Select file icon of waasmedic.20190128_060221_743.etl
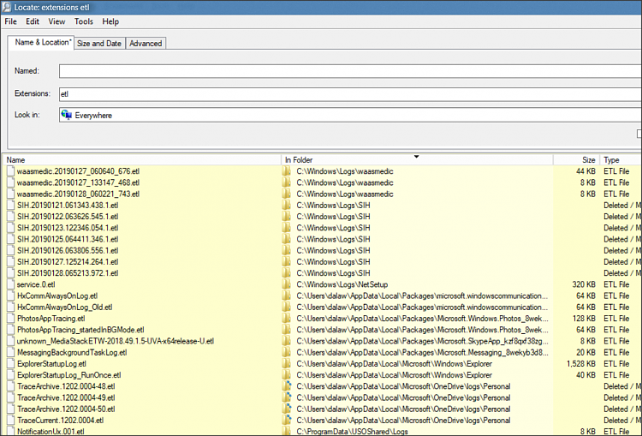 pyautogui.click(x=10, y=194)
